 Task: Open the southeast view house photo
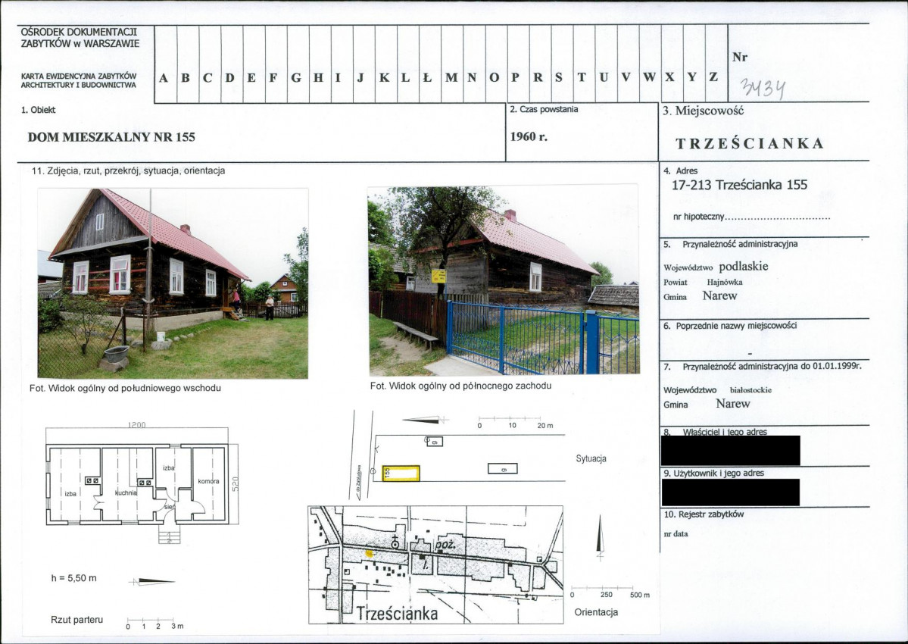tap(173, 283)
